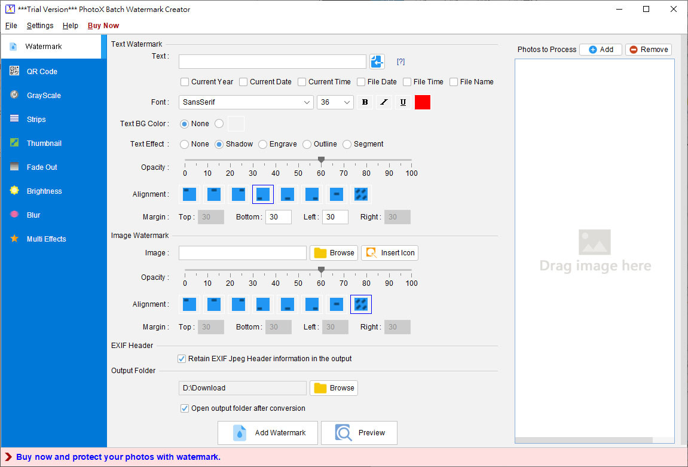The width and height of the screenshot is (688, 467).
Task: Toggle italic text formatting
Action: (384, 102)
